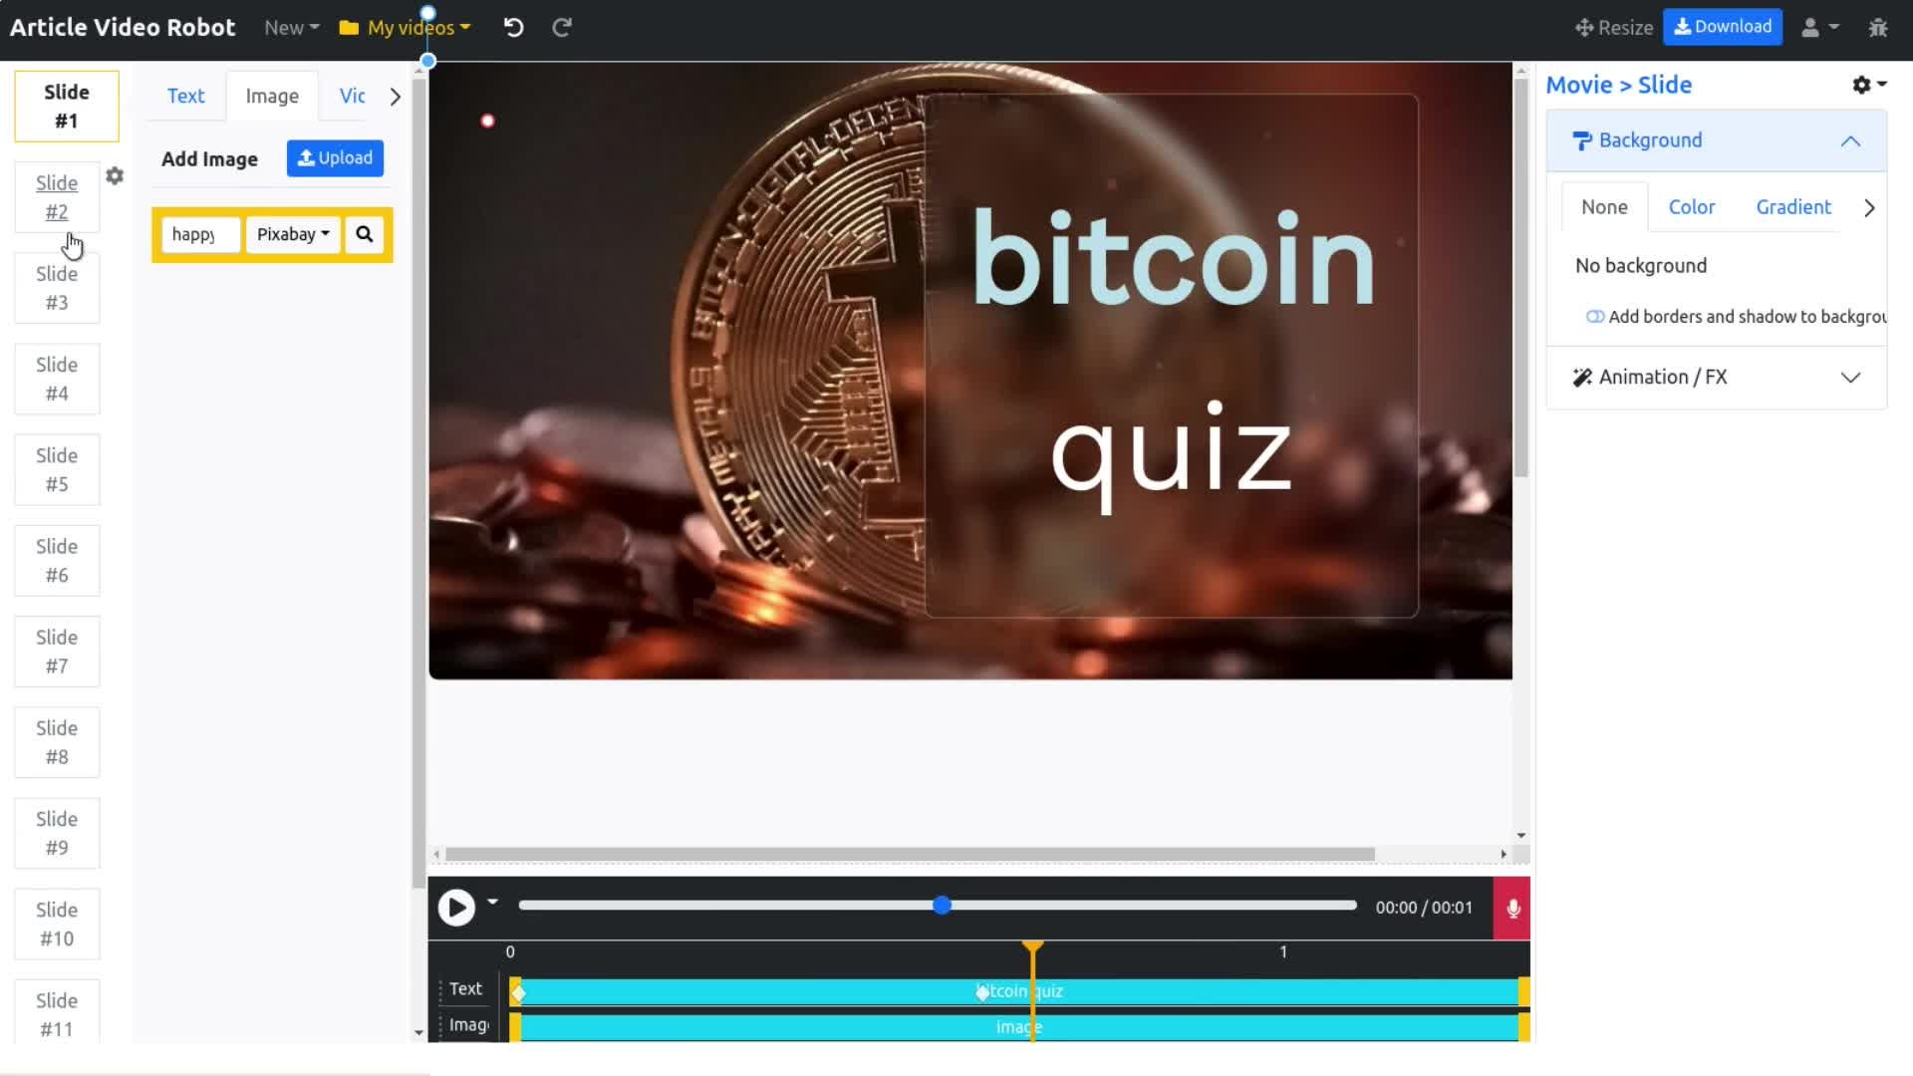This screenshot has height=1076, width=1913.
Task: Click the Upload button for images
Action: tap(335, 156)
